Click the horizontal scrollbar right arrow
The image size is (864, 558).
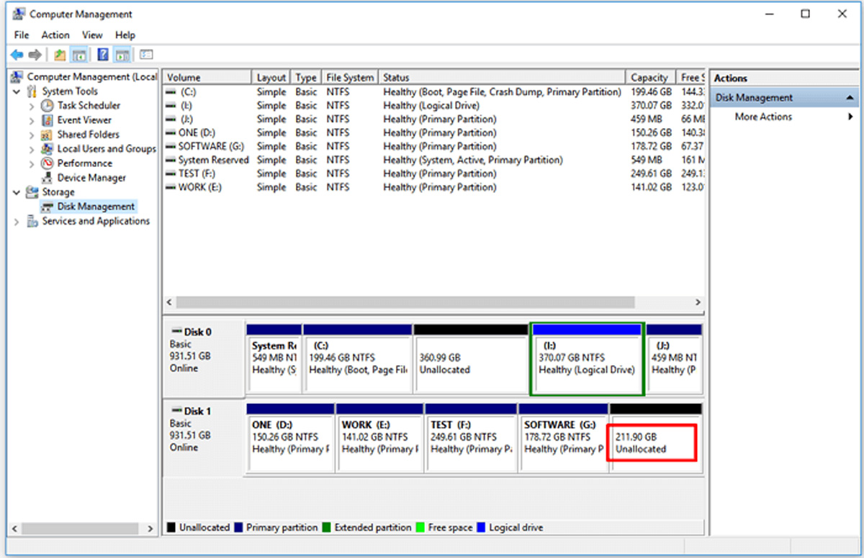pos(698,302)
